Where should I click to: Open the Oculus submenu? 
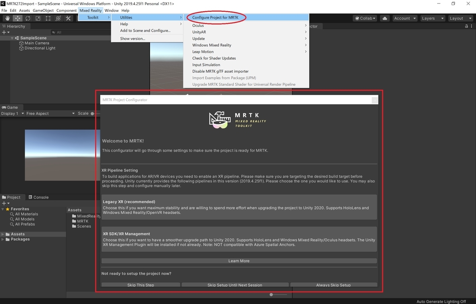tap(246, 25)
